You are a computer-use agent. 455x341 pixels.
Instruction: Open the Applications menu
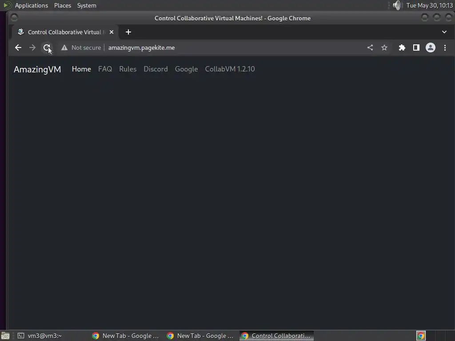pyautogui.click(x=32, y=5)
